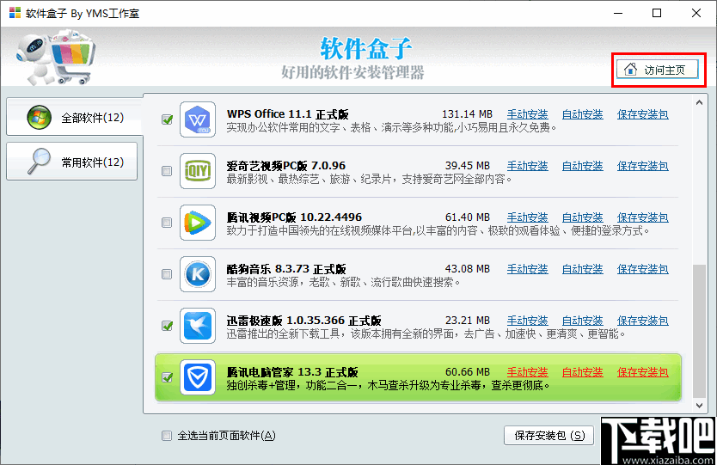717x465 pixels.
Task: Select the 全部软件(12) tab
Action: tap(75, 117)
